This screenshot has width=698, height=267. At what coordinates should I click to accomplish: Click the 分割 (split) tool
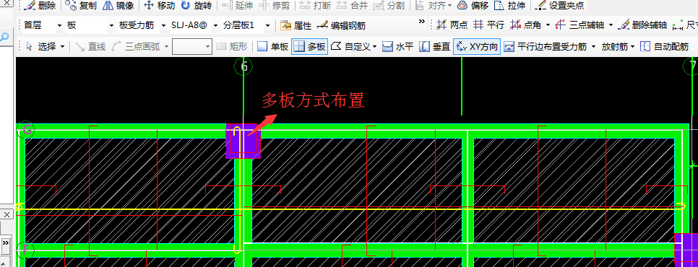389,6
